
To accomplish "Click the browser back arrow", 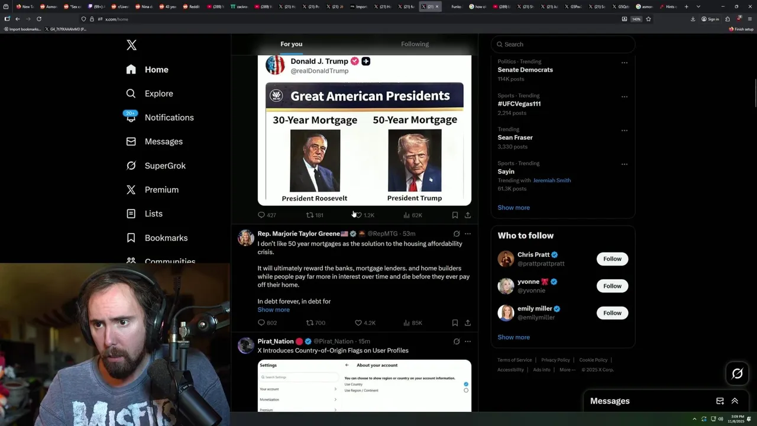I will click(x=18, y=19).
